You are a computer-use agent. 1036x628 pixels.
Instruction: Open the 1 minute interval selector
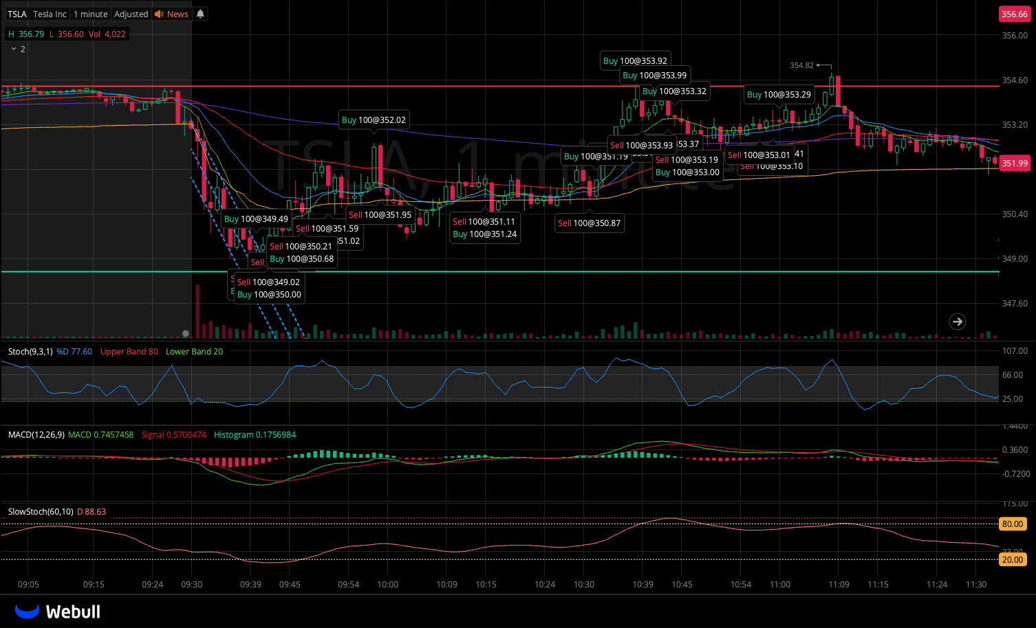[91, 14]
